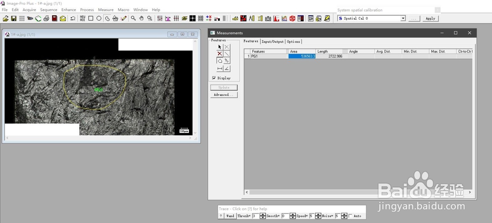The height and width of the screenshot is (223, 492).
Task: Click the plus-minus-times operations icon
Action: [x=209, y=19]
